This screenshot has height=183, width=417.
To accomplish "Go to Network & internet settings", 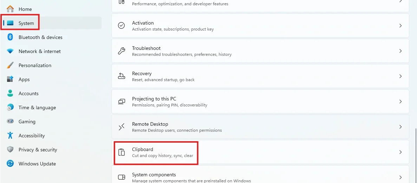I will pyautogui.click(x=39, y=51).
